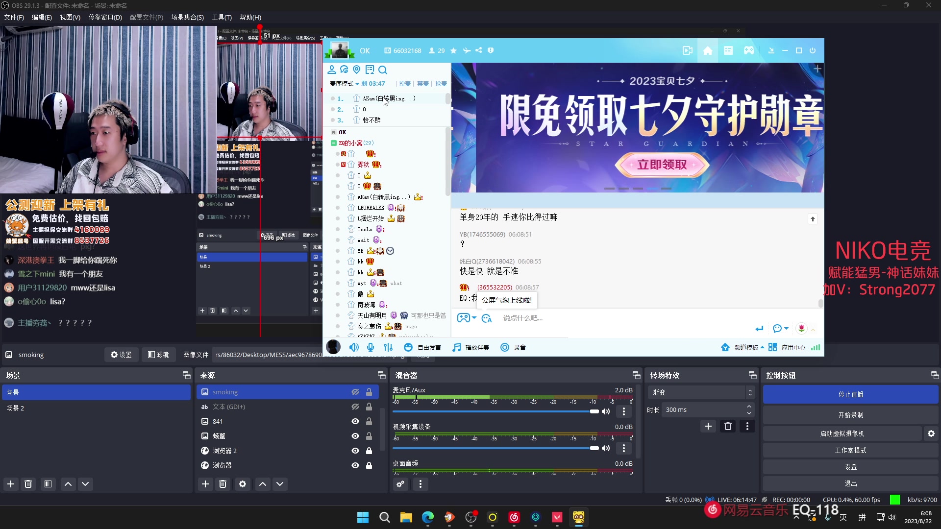Expand the 渐变 transition dropdown
This screenshot has width=941, height=529.
tap(701, 392)
